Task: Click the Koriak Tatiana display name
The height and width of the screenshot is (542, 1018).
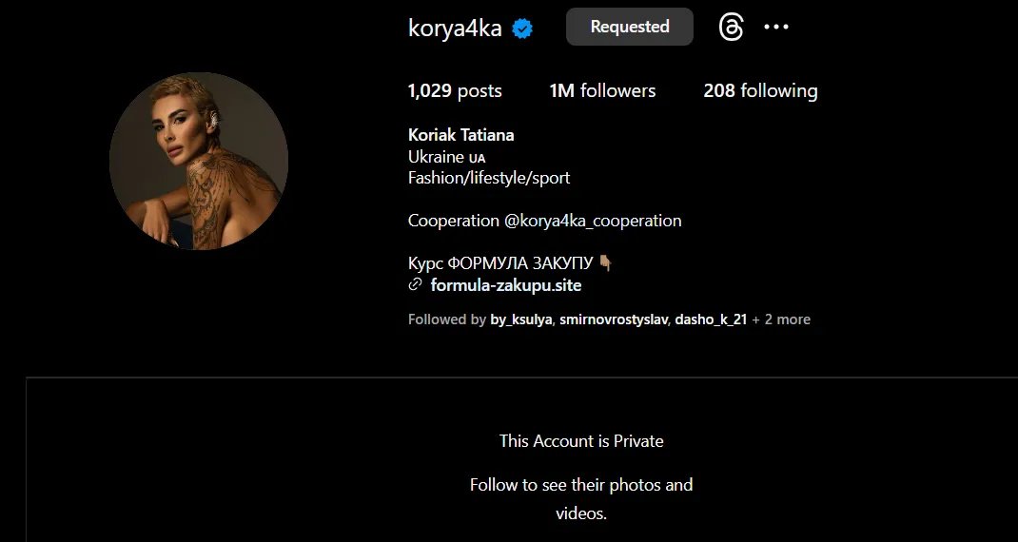Action: click(x=460, y=135)
